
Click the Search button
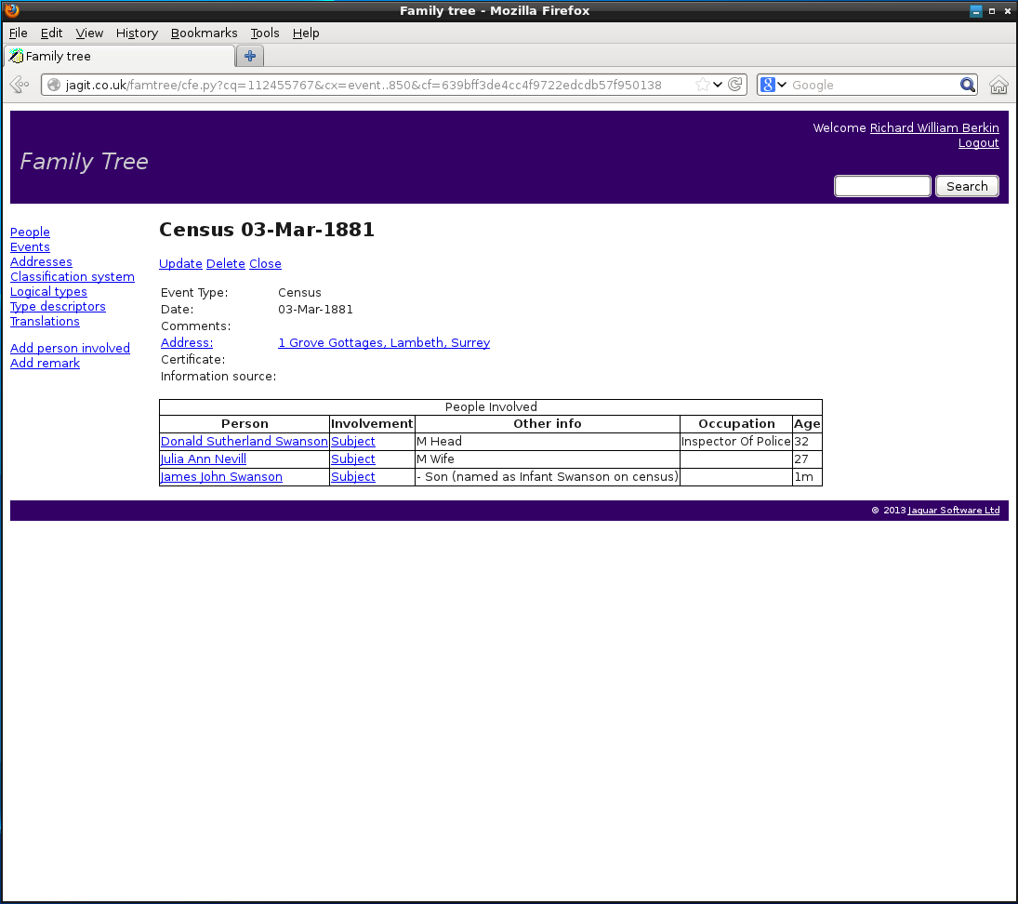coord(967,186)
